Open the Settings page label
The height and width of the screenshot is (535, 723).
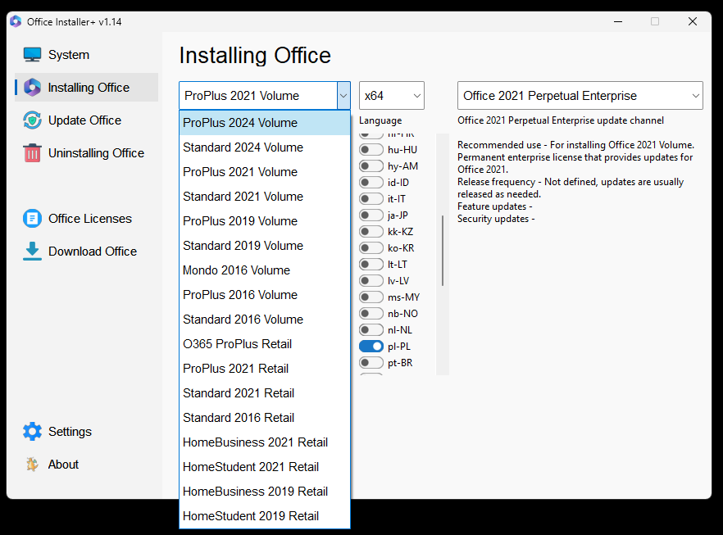[x=70, y=431]
